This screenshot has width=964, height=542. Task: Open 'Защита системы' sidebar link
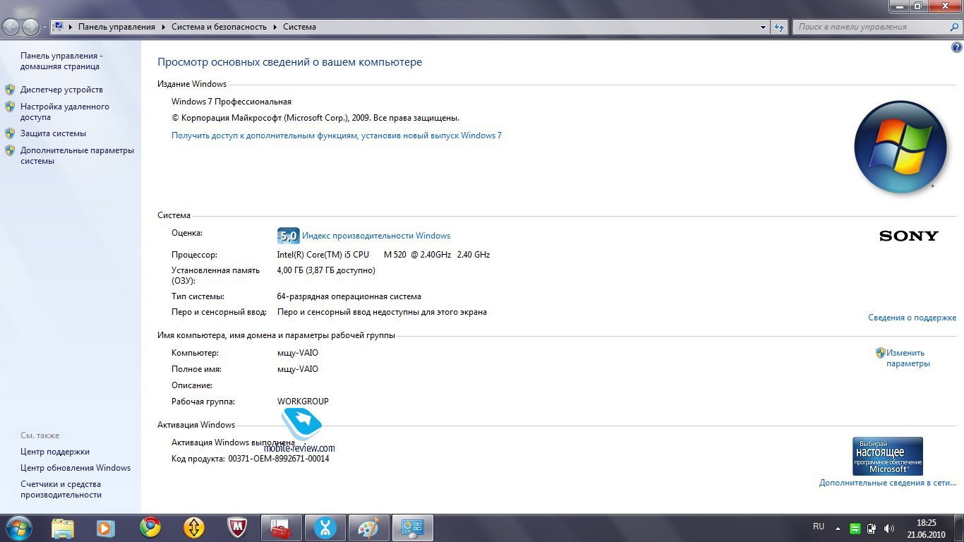(x=53, y=133)
